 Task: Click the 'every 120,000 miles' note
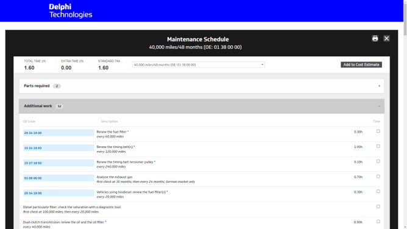111,152
